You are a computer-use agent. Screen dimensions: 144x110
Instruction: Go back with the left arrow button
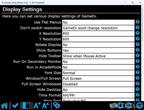(x=121, y=105)
